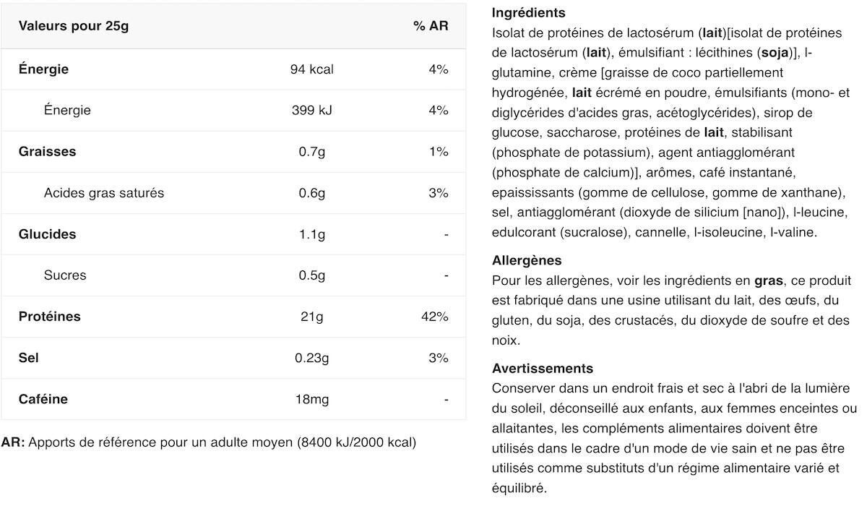Click the "Avertissements" heading

click(x=542, y=369)
